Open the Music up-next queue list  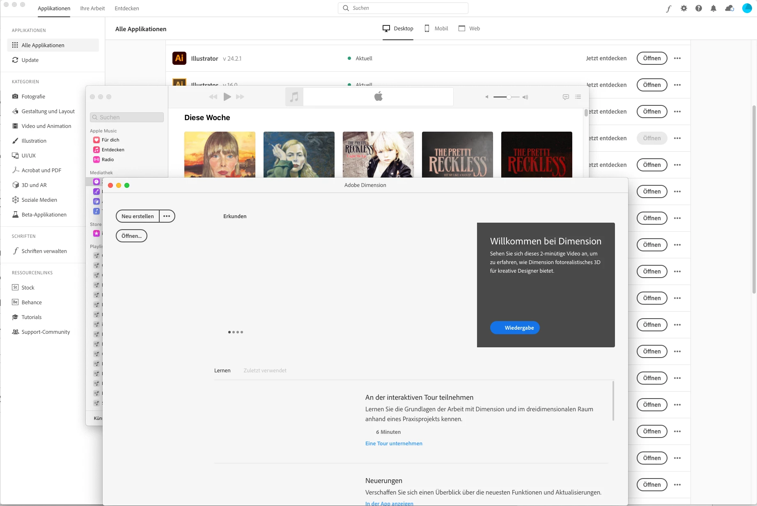point(578,97)
